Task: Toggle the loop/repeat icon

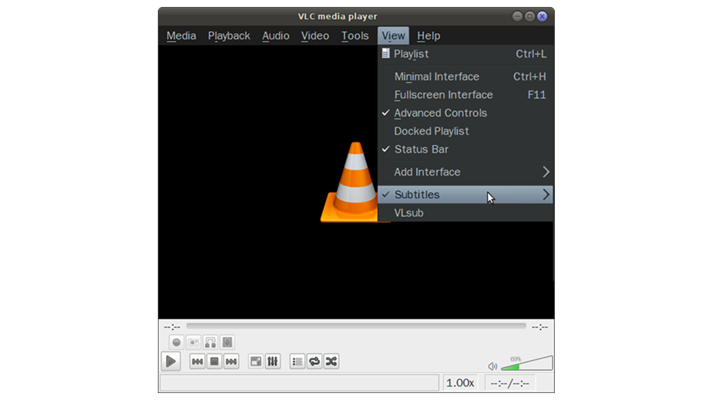Action: click(x=314, y=361)
